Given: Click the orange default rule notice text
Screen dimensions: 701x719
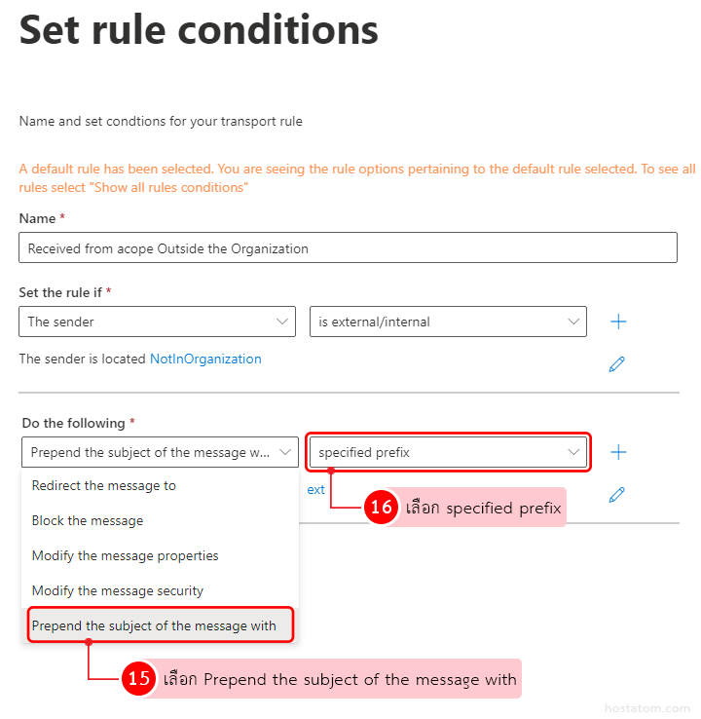Looking at the screenshot, I should (356, 177).
